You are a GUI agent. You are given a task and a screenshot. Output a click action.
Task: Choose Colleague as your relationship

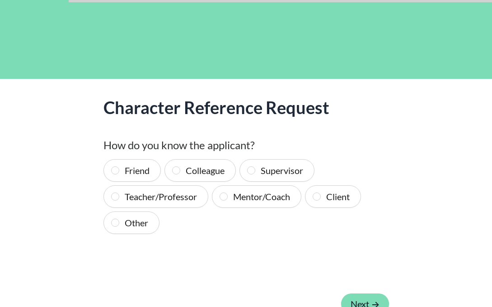[x=176, y=170]
